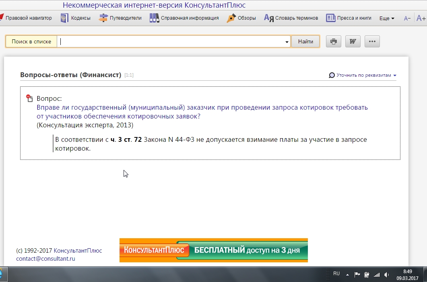Open Справочная информация section
The width and height of the screenshot is (427, 282).
tap(184, 18)
